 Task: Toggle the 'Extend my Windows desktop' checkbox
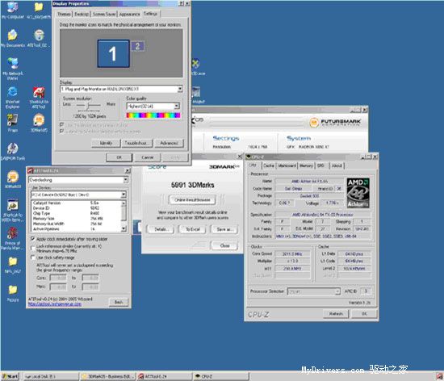[61, 131]
